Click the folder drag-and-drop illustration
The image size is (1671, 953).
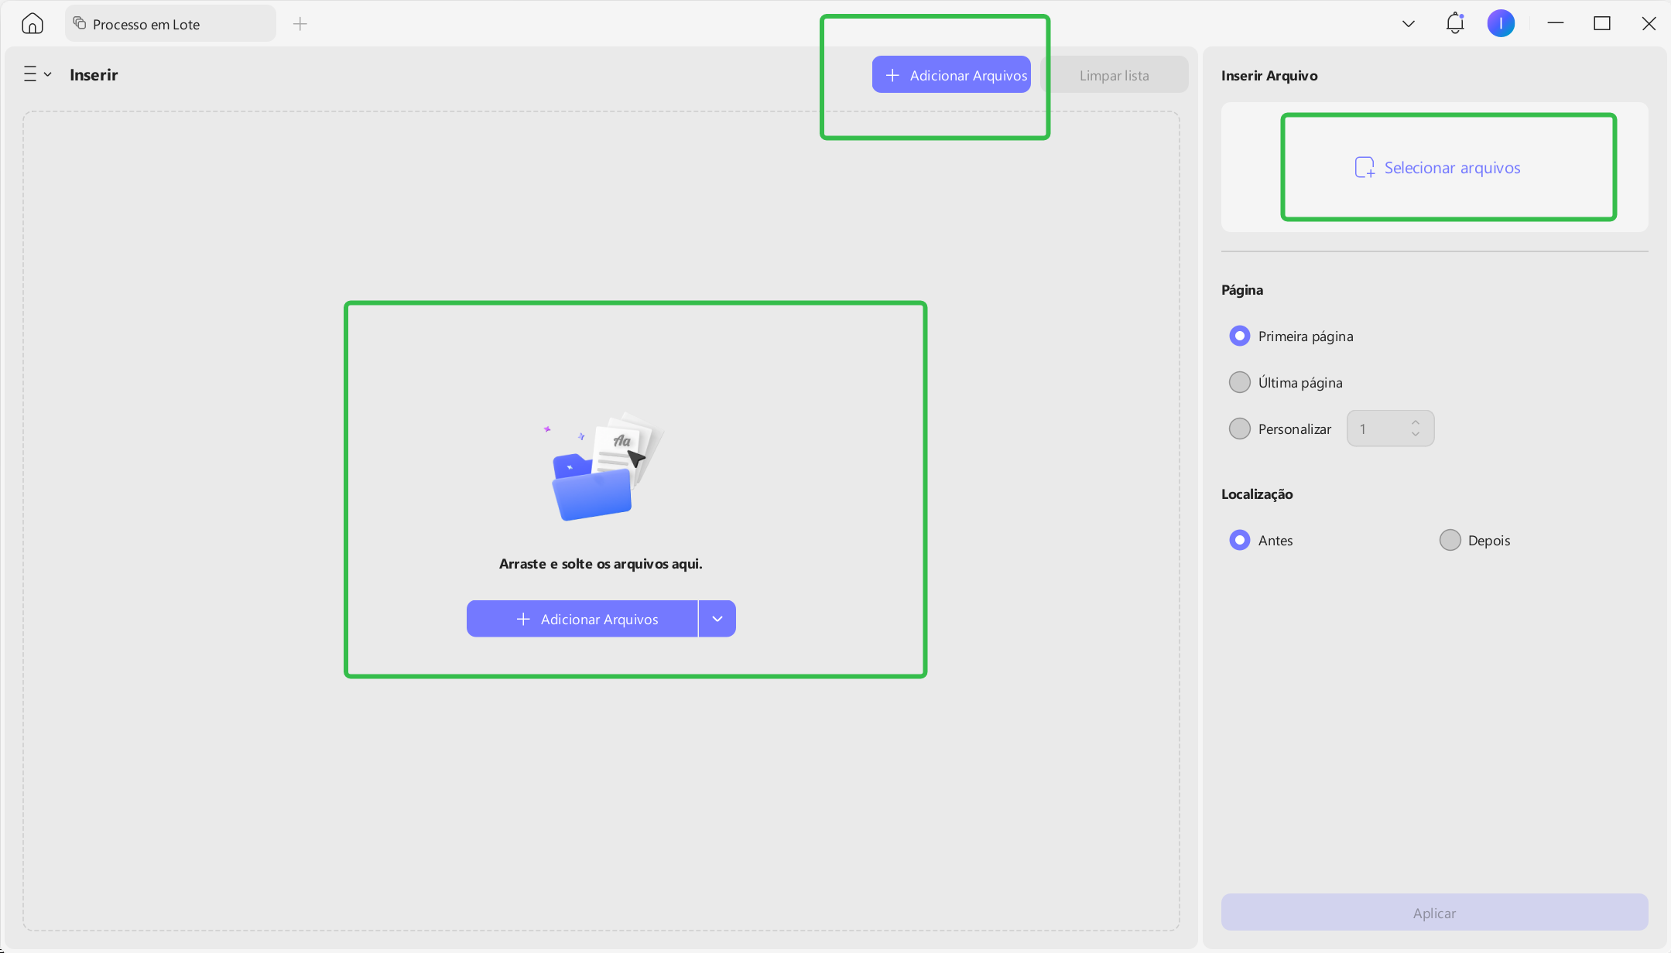pos(604,466)
